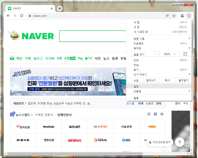This screenshot has width=198, height=158.
Task: Switch newsstand to grid view icon
Action: click(x=155, y=114)
